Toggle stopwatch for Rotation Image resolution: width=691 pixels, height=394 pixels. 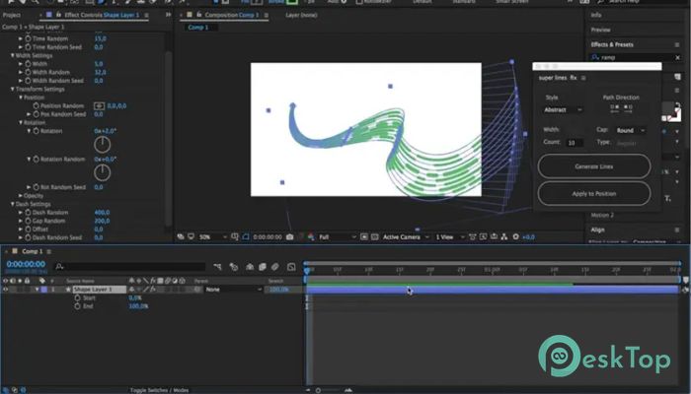36,131
